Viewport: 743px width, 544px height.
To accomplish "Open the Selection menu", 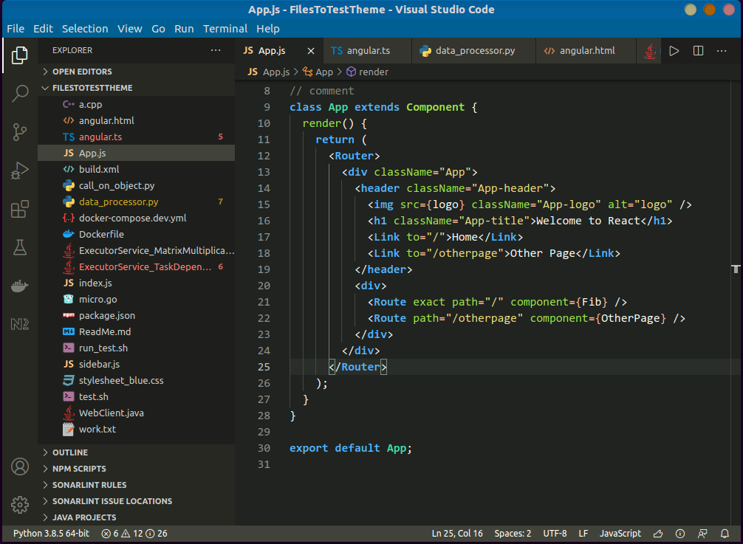I will tap(85, 29).
